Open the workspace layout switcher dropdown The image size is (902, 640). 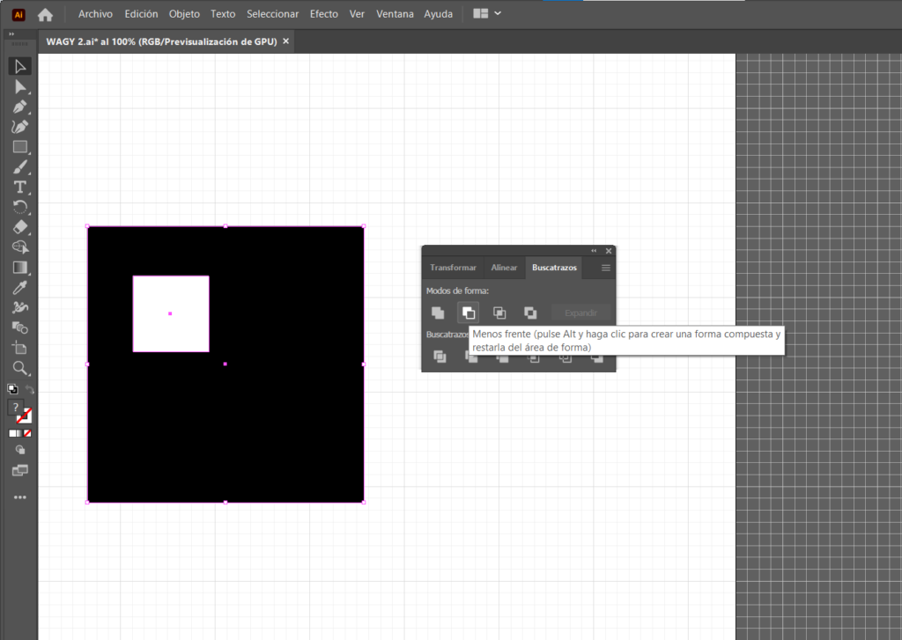pos(487,14)
